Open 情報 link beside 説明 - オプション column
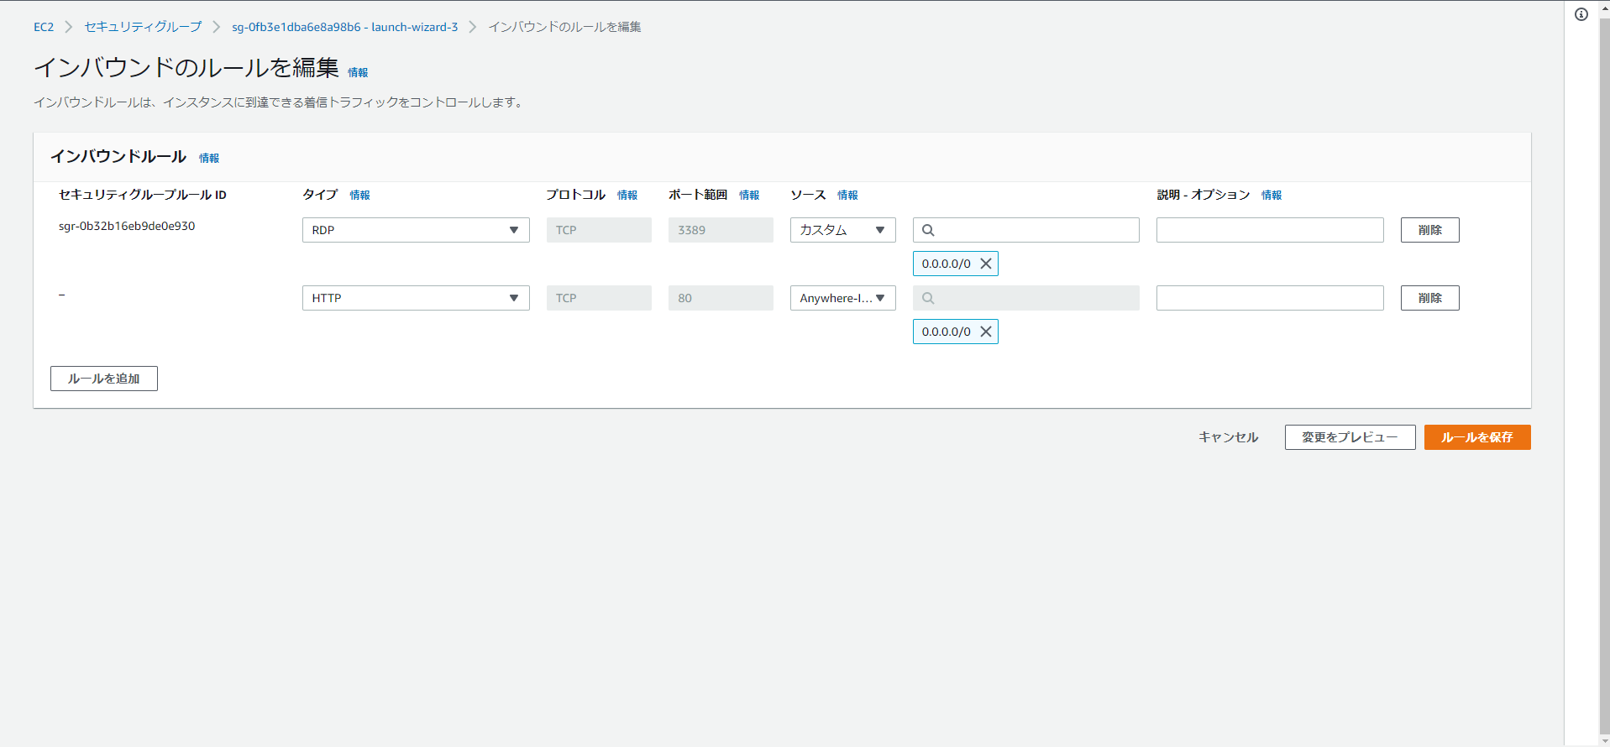The width and height of the screenshot is (1610, 747). point(1272,195)
